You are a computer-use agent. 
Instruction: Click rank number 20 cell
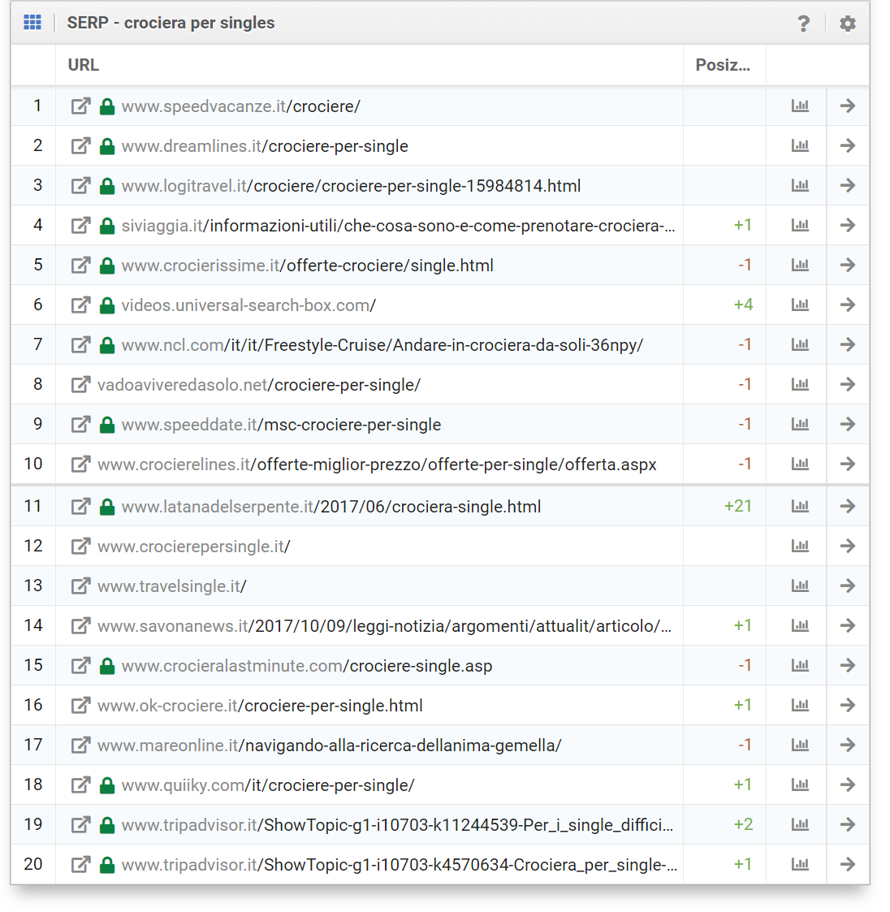point(33,864)
